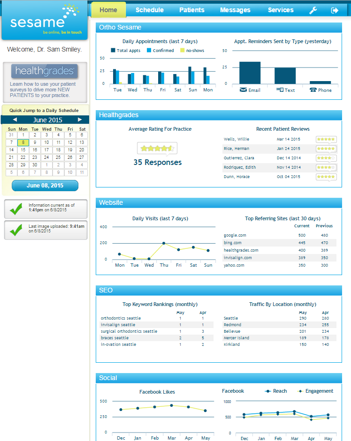The image size is (351, 441).
Task: Click the Phone icon in reminders chart
Action: [x=313, y=90]
